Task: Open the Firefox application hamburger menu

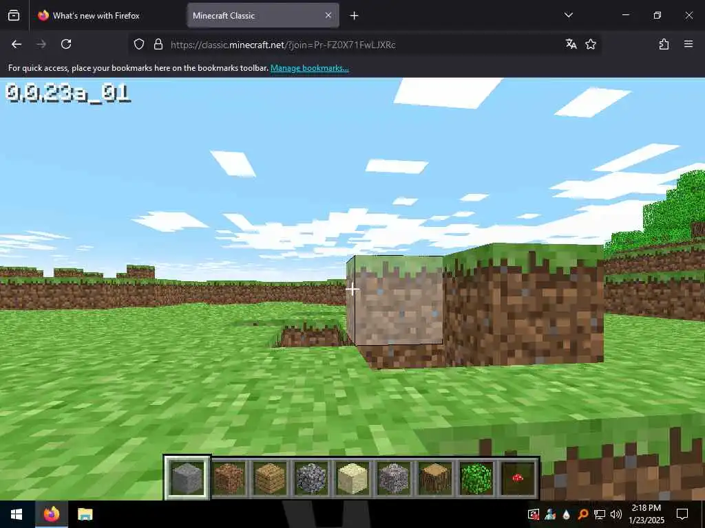Action: pyautogui.click(x=688, y=44)
